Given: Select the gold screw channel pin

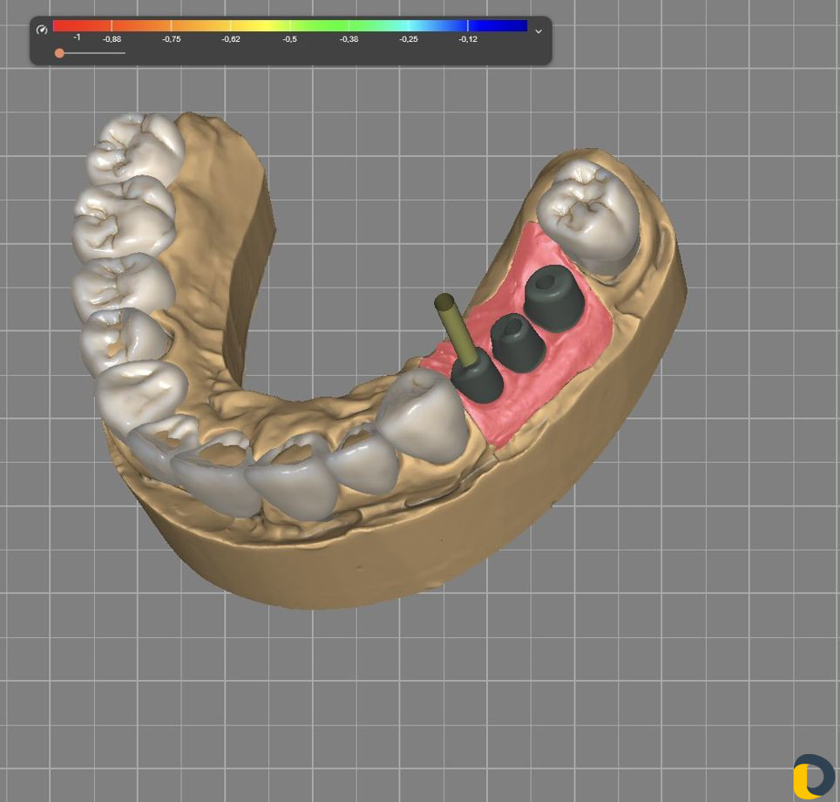Looking at the screenshot, I should 455,330.
